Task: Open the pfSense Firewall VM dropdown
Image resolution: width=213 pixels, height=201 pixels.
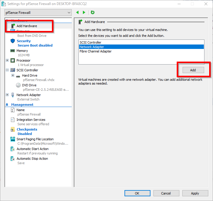Action: (38, 13)
